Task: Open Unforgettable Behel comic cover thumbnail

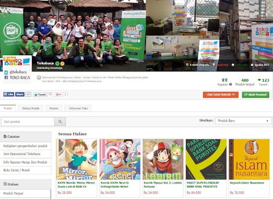Action: pyautogui.click(x=120, y=159)
